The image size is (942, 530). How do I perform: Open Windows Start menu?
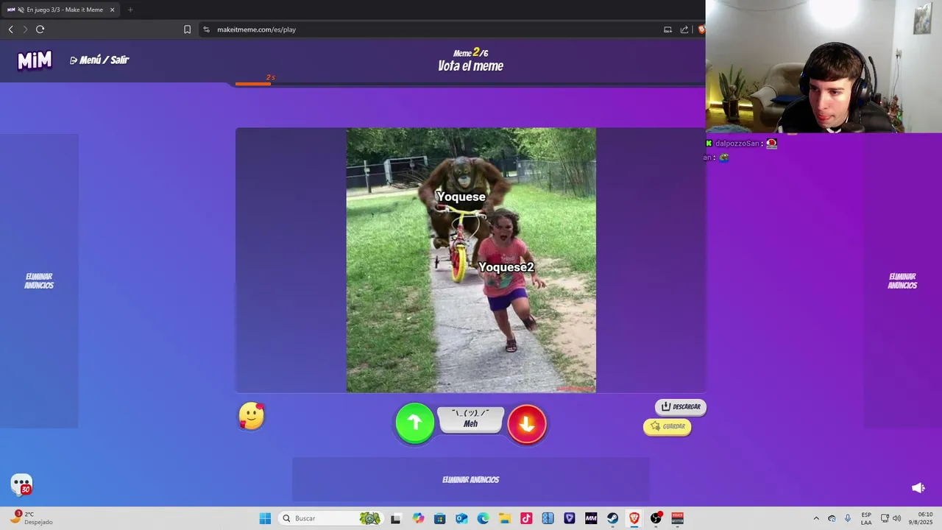coord(265,518)
